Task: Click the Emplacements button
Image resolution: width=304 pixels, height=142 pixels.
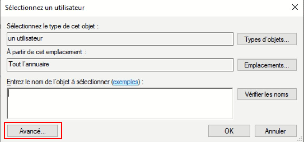Action: click(267, 64)
